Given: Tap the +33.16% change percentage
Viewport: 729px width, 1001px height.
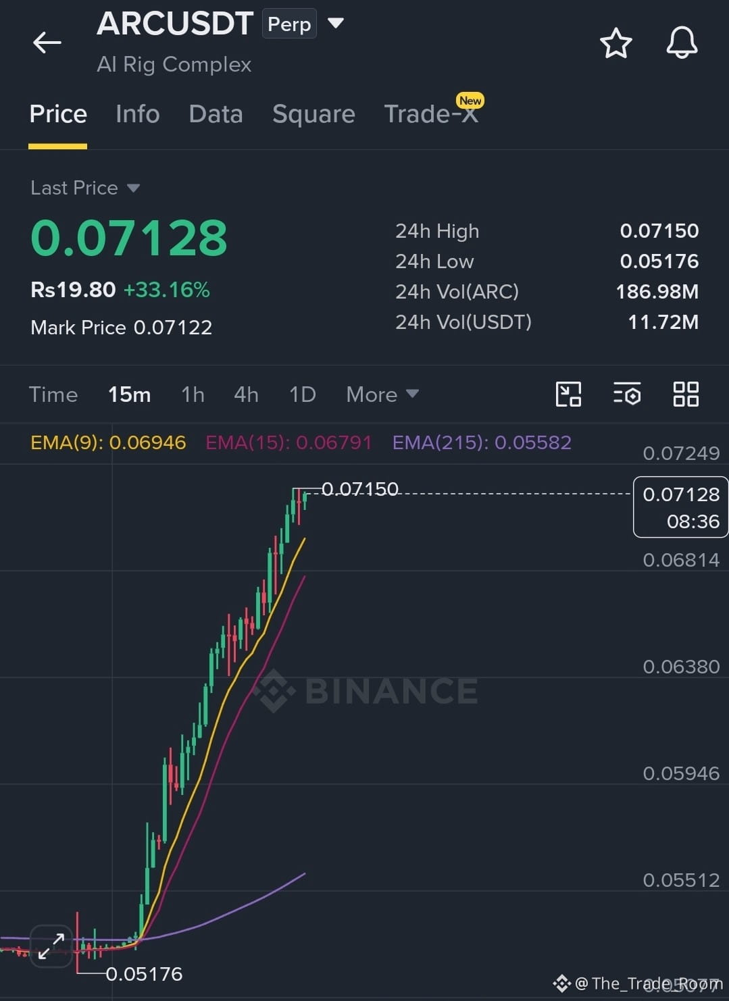Looking at the screenshot, I should click(167, 290).
